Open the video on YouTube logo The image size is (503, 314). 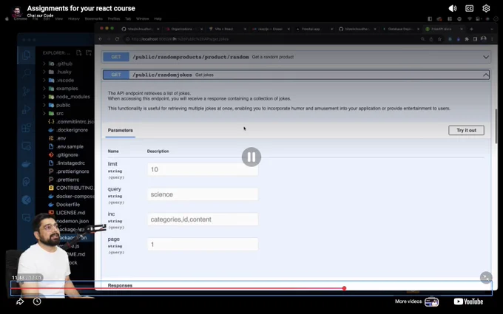pos(468,301)
